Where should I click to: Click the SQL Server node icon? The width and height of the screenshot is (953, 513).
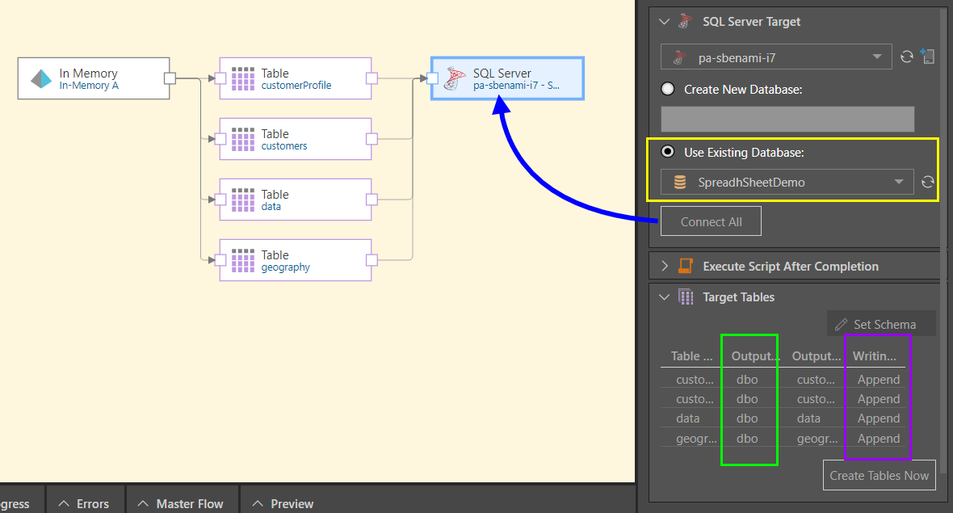pyautogui.click(x=456, y=78)
